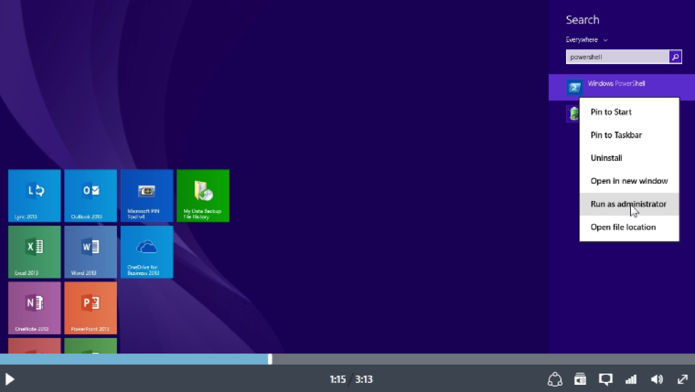Select Pin to Start in context menu
The height and width of the screenshot is (392, 695).
click(x=629, y=112)
